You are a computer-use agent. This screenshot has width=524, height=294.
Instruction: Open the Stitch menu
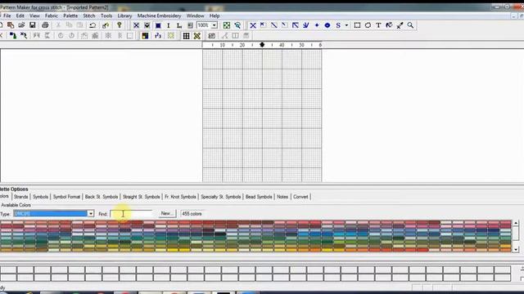click(x=89, y=16)
